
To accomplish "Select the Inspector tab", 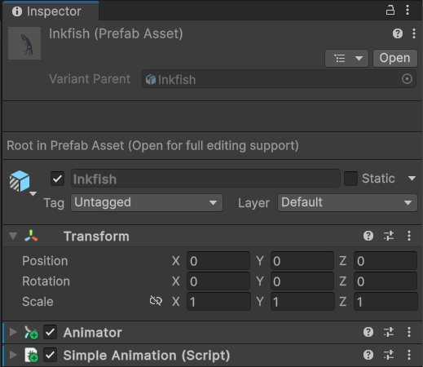I will point(51,11).
